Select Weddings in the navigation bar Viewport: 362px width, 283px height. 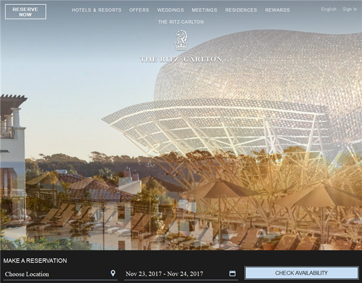[171, 10]
